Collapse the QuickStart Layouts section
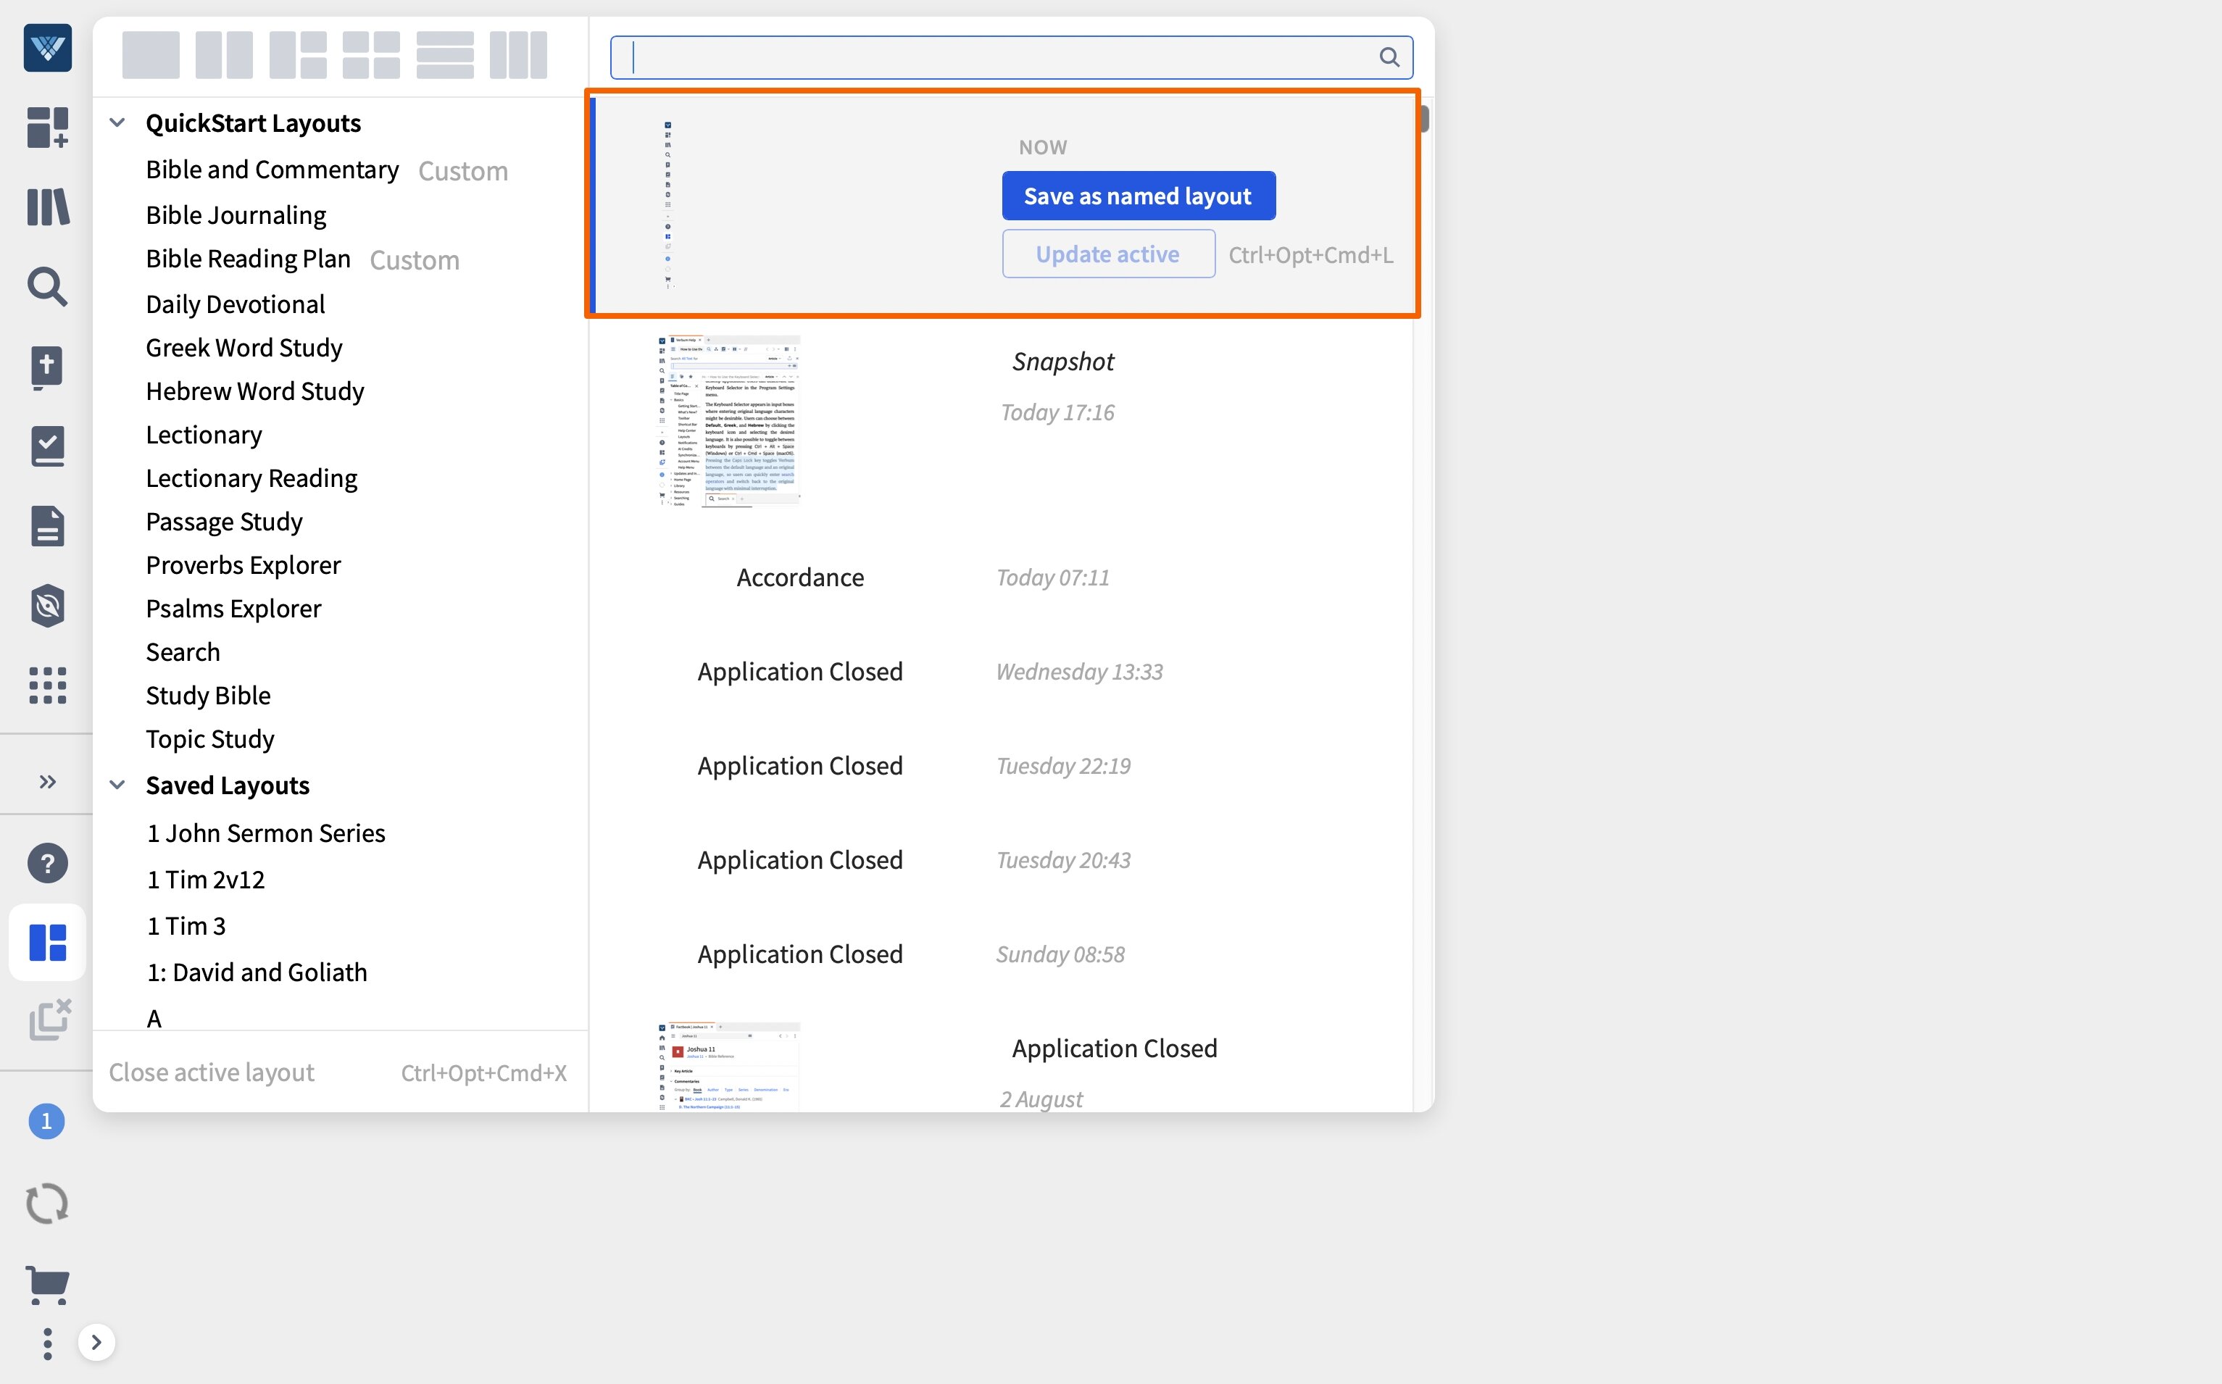The width and height of the screenshot is (2222, 1384). tap(117, 122)
